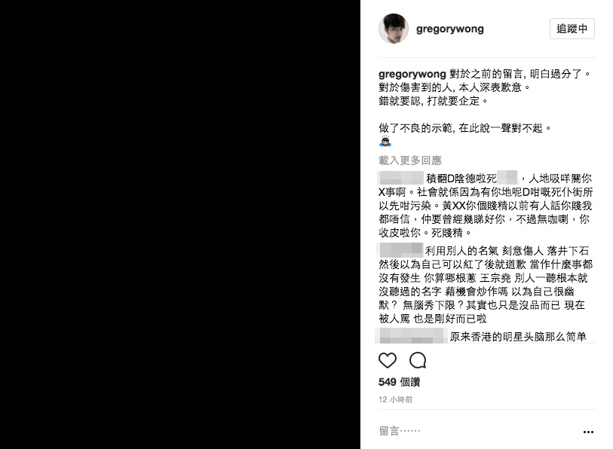Image resolution: width=613 pixels, height=449 pixels.
Task: Click the 留言 comment input field
Action: coord(477,431)
